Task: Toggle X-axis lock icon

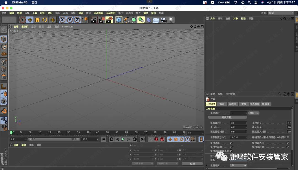Action: pos(62,20)
